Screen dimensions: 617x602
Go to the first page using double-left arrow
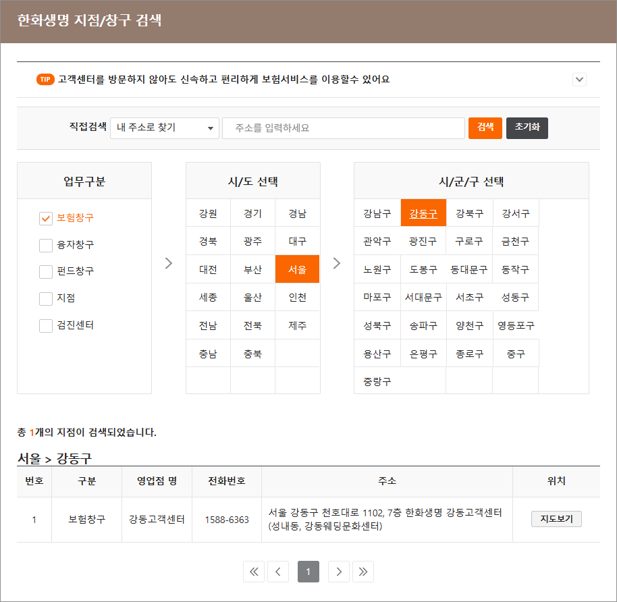[x=254, y=571]
